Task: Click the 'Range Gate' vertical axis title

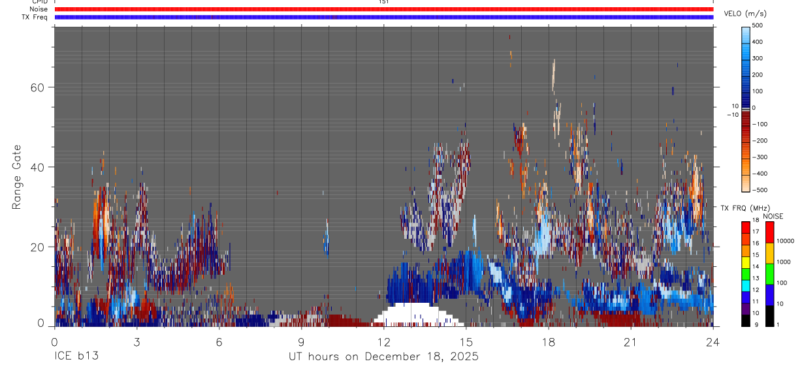Action: pyautogui.click(x=16, y=177)
